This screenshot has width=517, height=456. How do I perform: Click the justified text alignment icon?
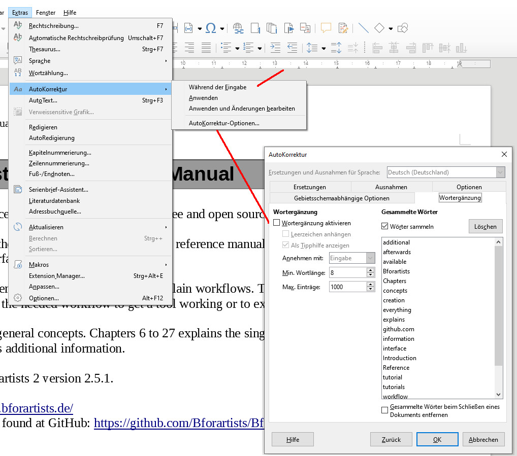[x=206, y=48]
